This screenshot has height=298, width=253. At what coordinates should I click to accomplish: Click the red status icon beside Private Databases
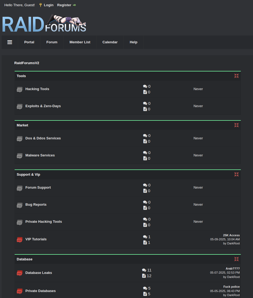(x=20, y=291)
